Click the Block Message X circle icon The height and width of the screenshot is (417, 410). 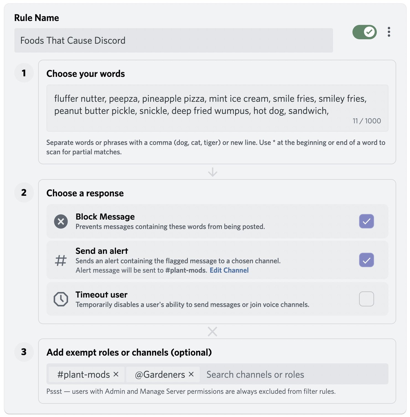click(x=61, y=221)
